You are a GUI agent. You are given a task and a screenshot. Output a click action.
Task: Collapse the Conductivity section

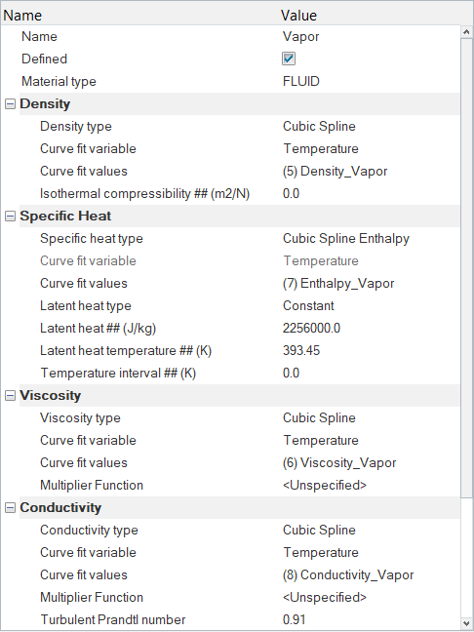tap(10, 508)
